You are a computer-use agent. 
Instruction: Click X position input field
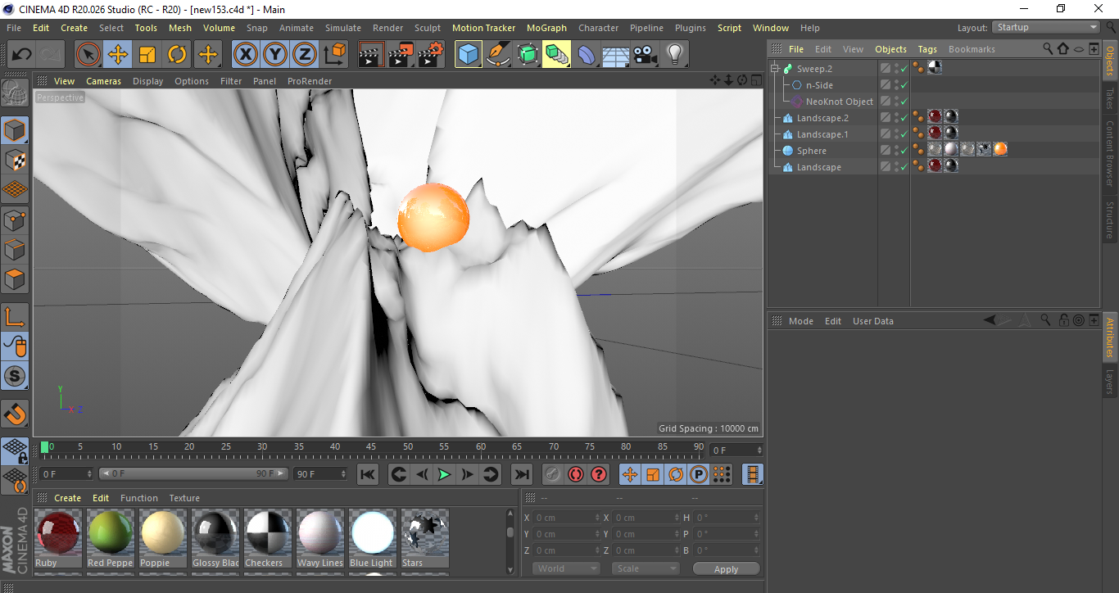[567, 518]
